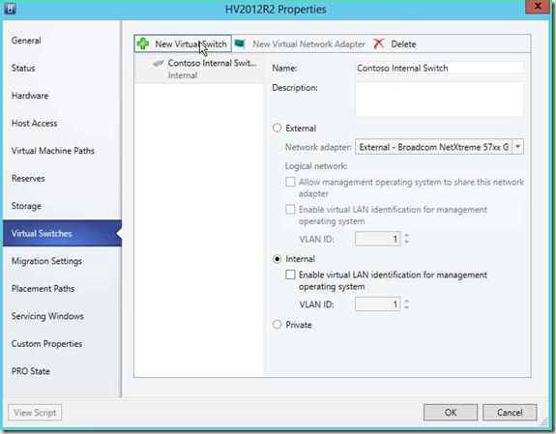
Task: Increase the Internal VLAN ID stepper
Action: click(x=406, y=301)
